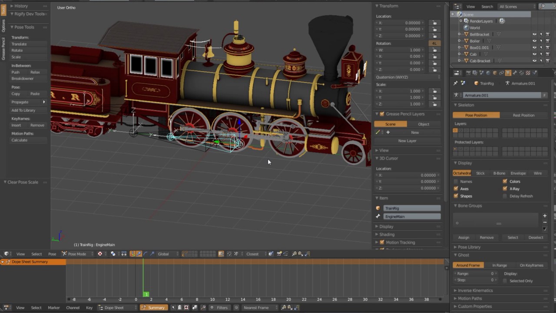Open the Key menu
Screen dimensions: 556x313
[89, 307]
